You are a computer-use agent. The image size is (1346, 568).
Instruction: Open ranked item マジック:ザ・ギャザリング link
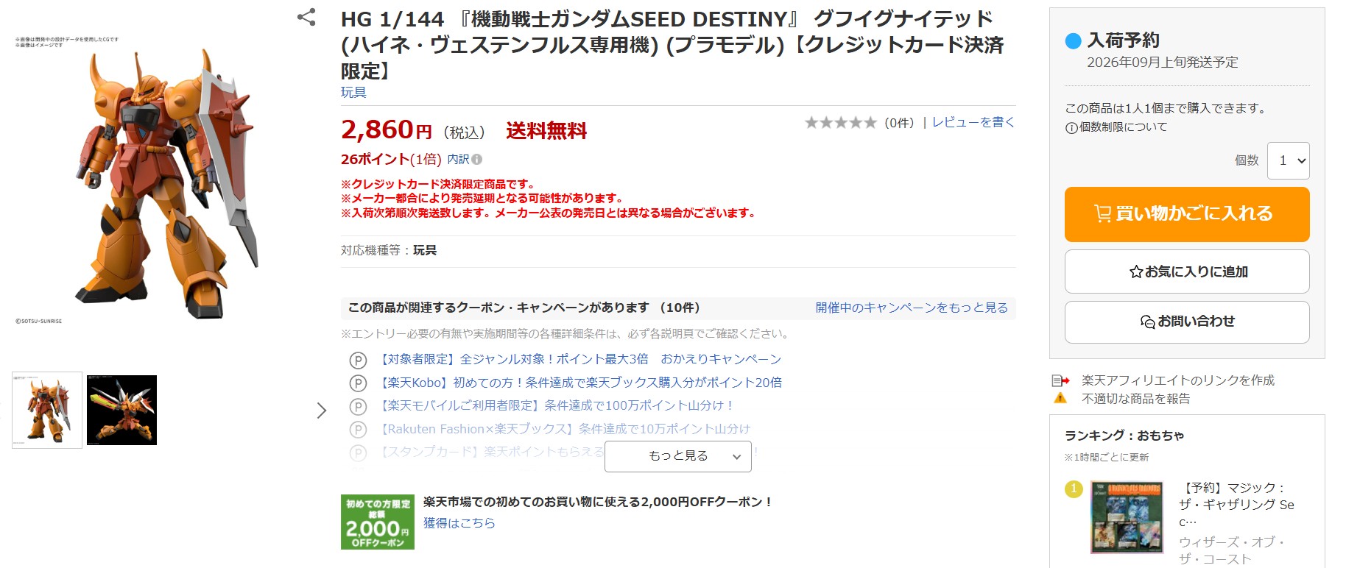coord(1236,505)
